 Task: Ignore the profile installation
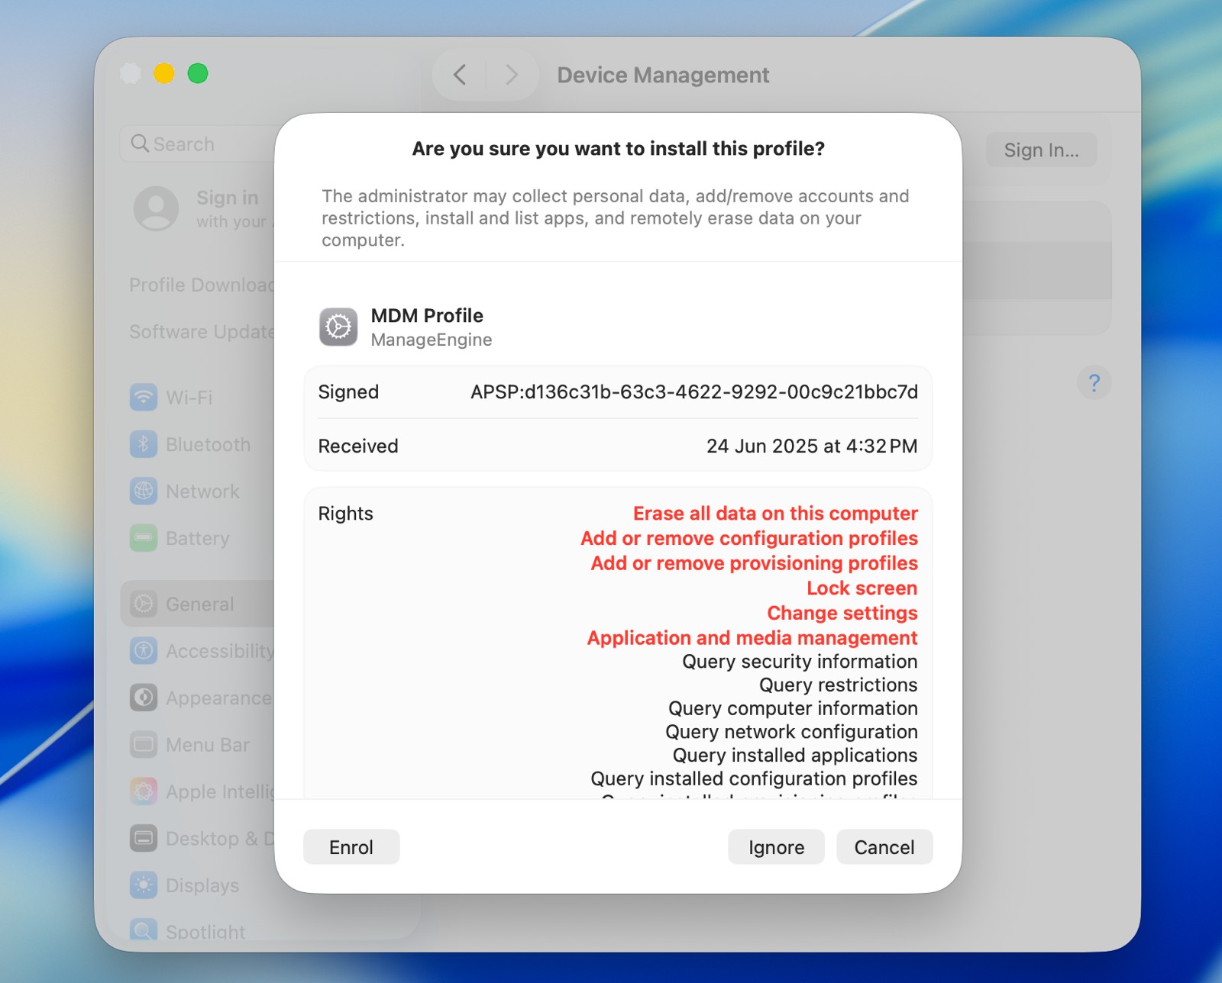pyautogui.click(x=775, y=846)
